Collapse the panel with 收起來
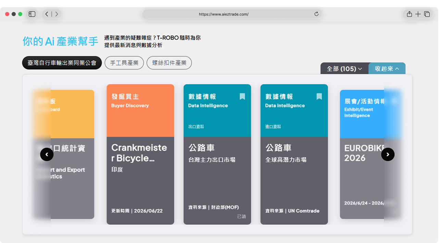 point(387,68)
